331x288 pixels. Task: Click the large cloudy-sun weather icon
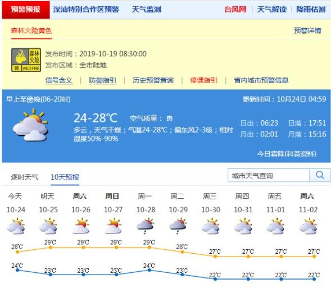click(30, 125)
